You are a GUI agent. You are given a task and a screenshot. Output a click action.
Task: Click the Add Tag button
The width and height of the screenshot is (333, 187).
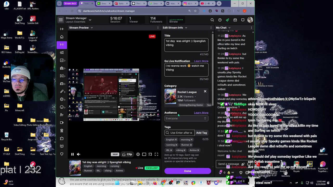[201, 133]
